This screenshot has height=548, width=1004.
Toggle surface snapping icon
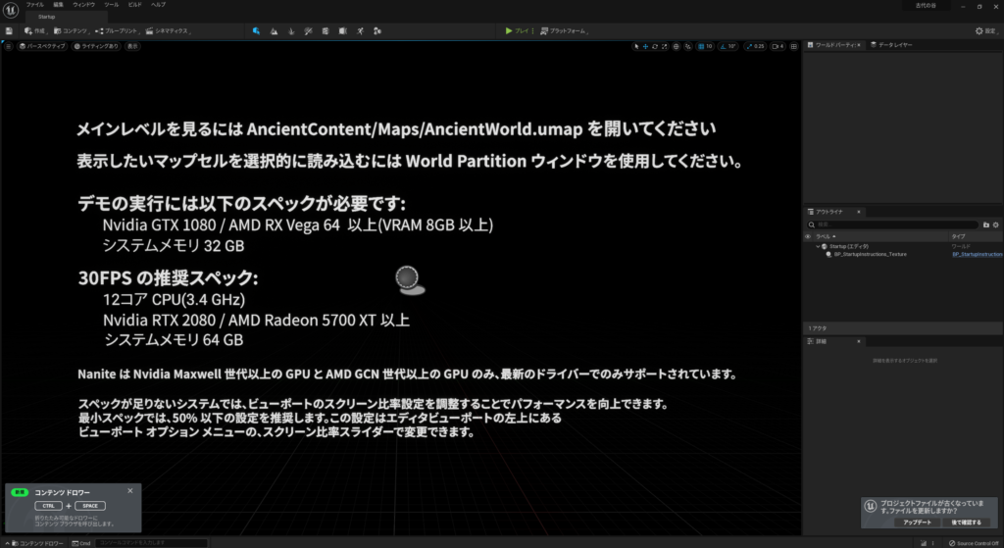[688, 46]
